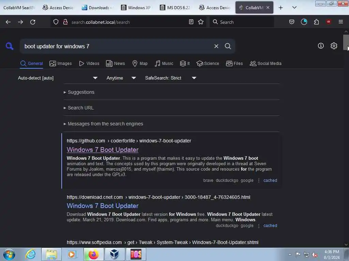
Task: Open search preferences gear icon
Action: click(x=334, y=46)
